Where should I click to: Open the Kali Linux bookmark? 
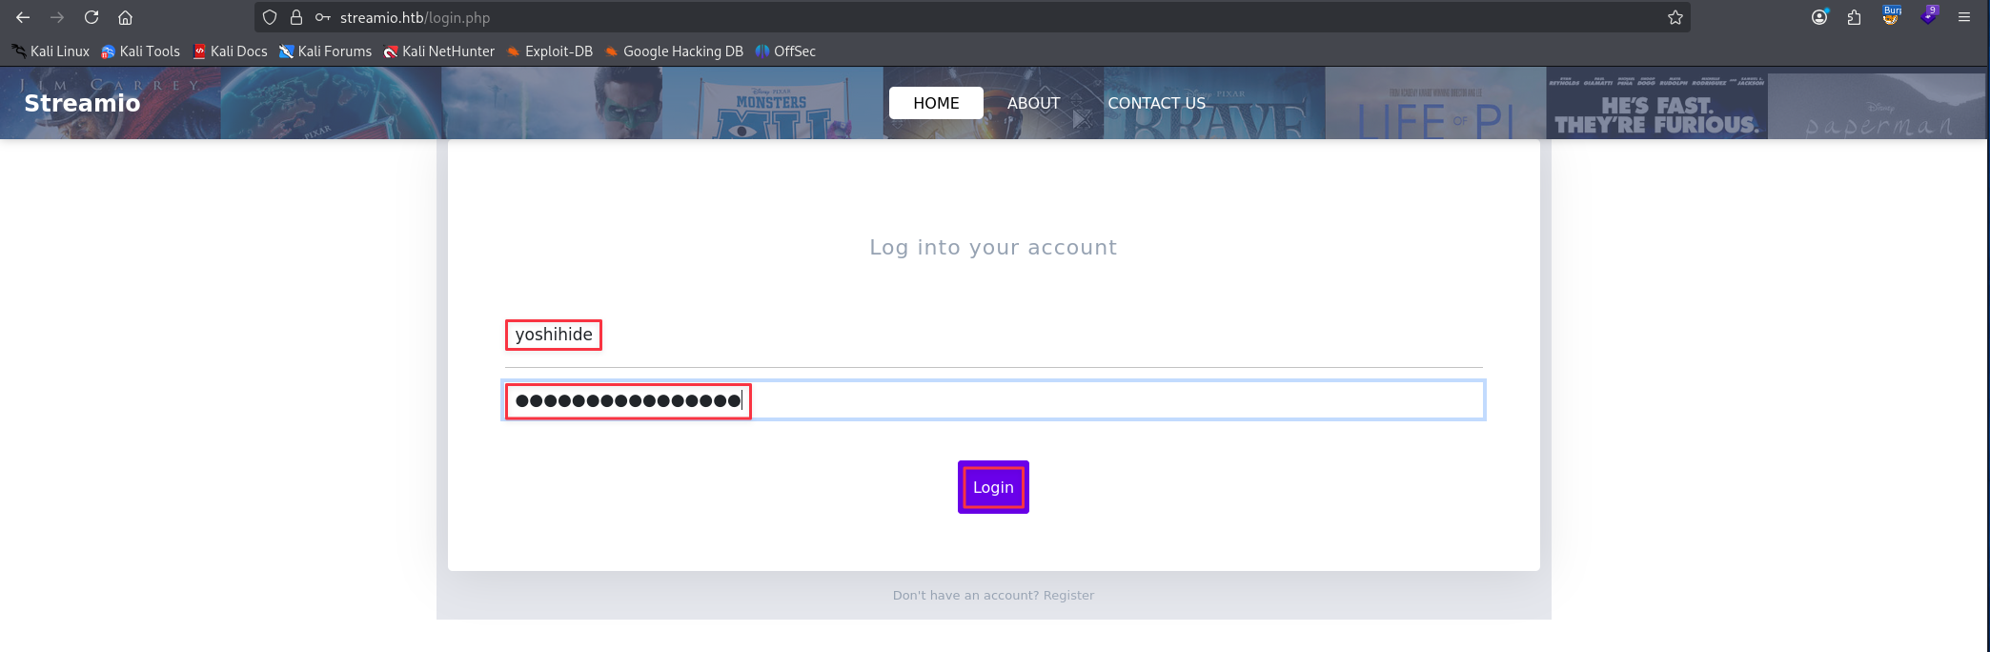tap(51, 51)
